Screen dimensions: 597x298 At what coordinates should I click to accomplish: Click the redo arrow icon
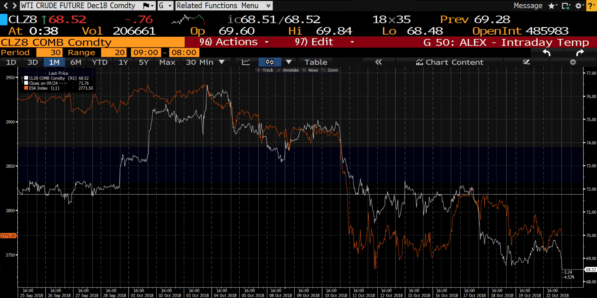point(580,52)
